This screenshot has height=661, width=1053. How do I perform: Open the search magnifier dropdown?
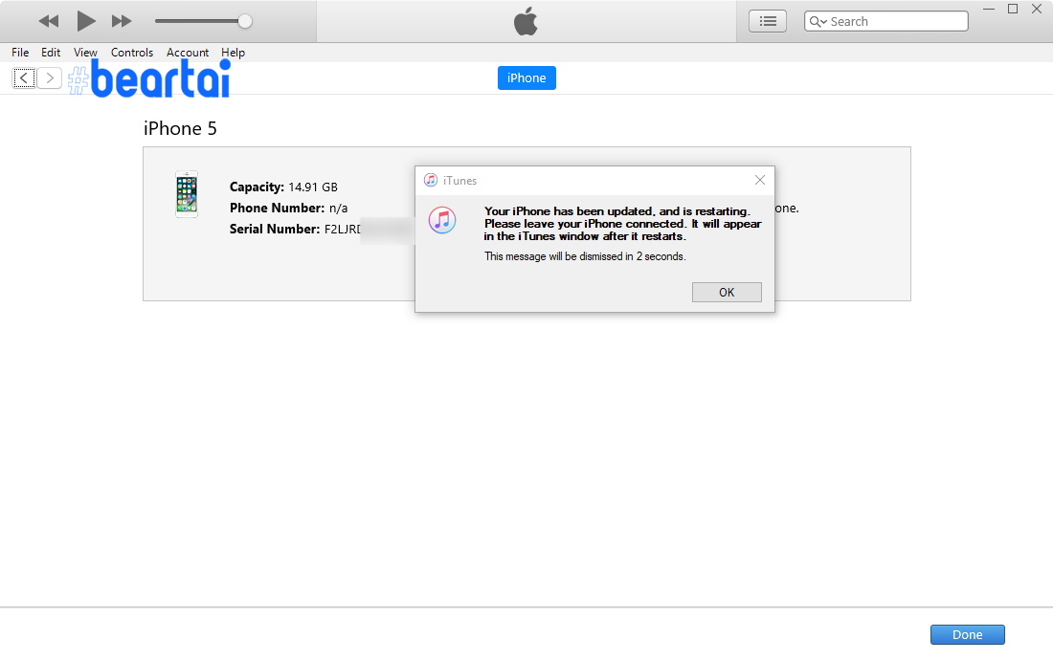(818, 21)
